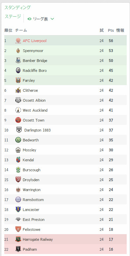This screenshot has height=256, width=130.
Task: Click the Radcliffe Boro badge
Action: tap(18, 71)
